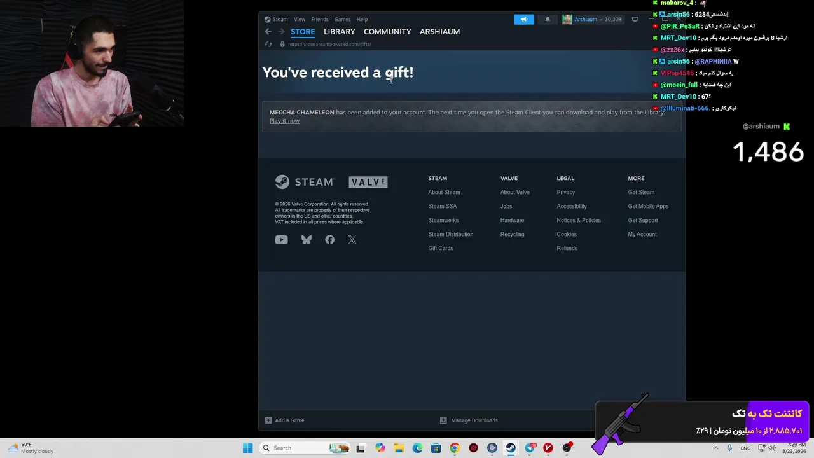Open Telegram from the taskbar
The width and height of the screenshot is (814, 458).
(x=529, y=448)
